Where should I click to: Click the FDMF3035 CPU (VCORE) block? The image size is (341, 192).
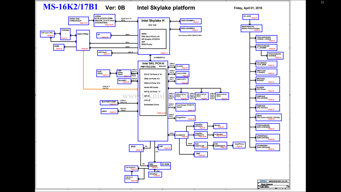point(268,98)
